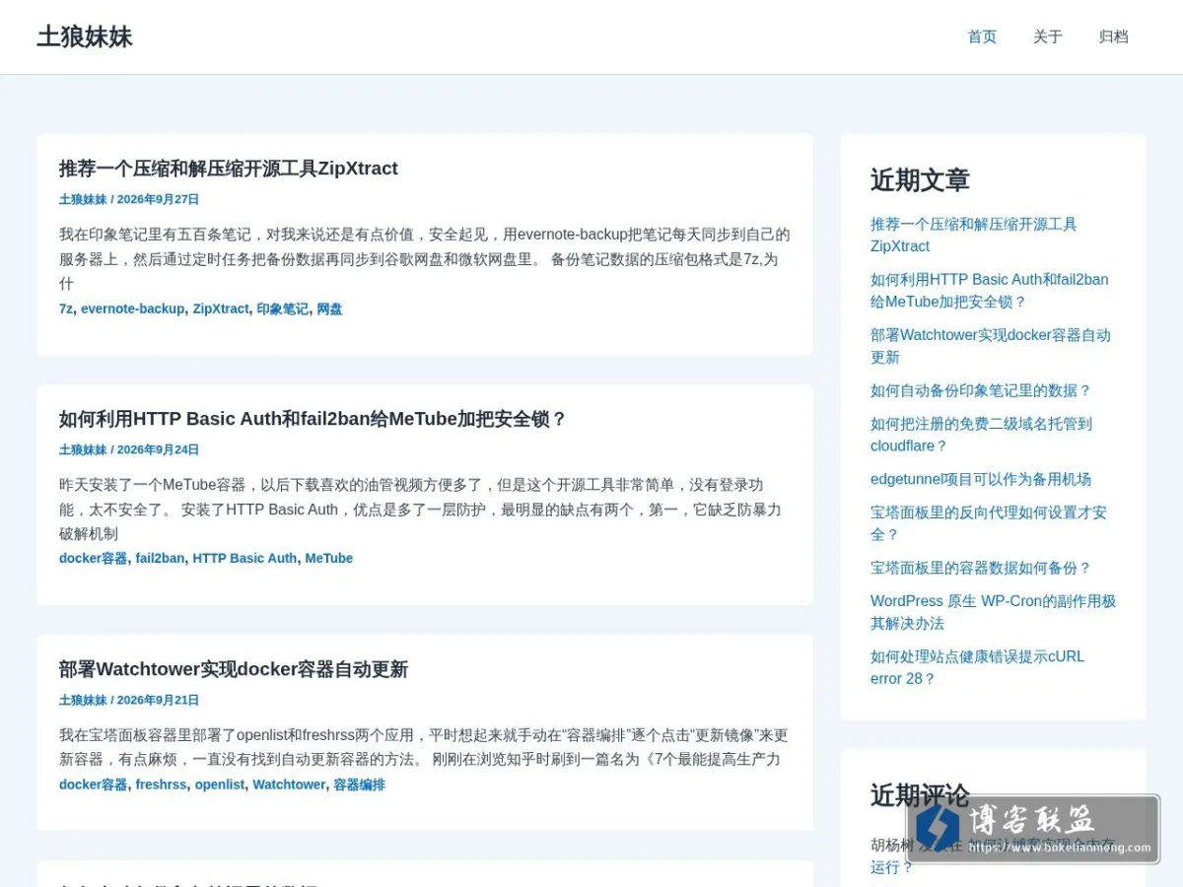Open sidebar recent article about ZipXtract
The width and height of the screenshot is (1183, 887).
click(x=974, y=235)
